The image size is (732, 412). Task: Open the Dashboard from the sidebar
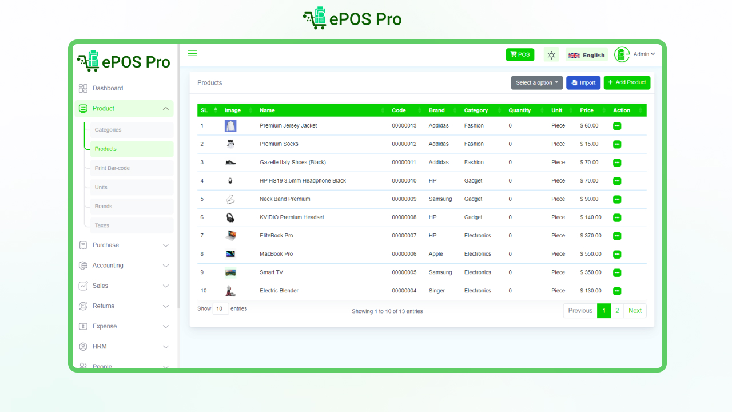[x=108, y=88]
